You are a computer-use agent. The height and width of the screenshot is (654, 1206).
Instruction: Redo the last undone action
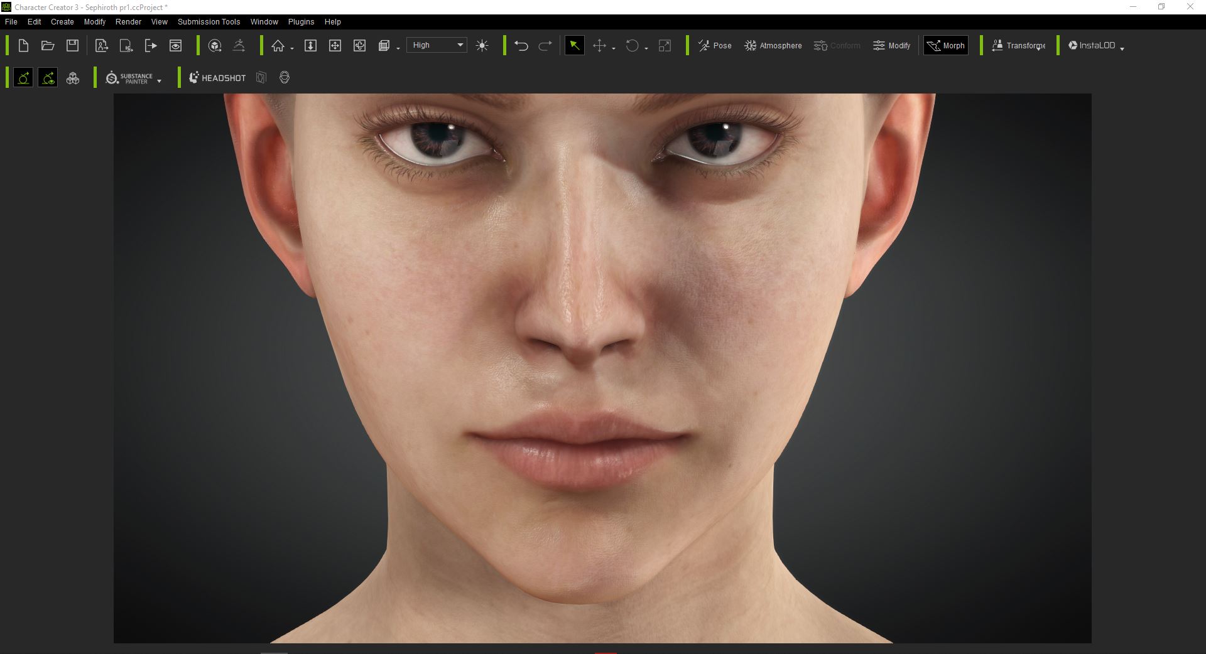545,45
